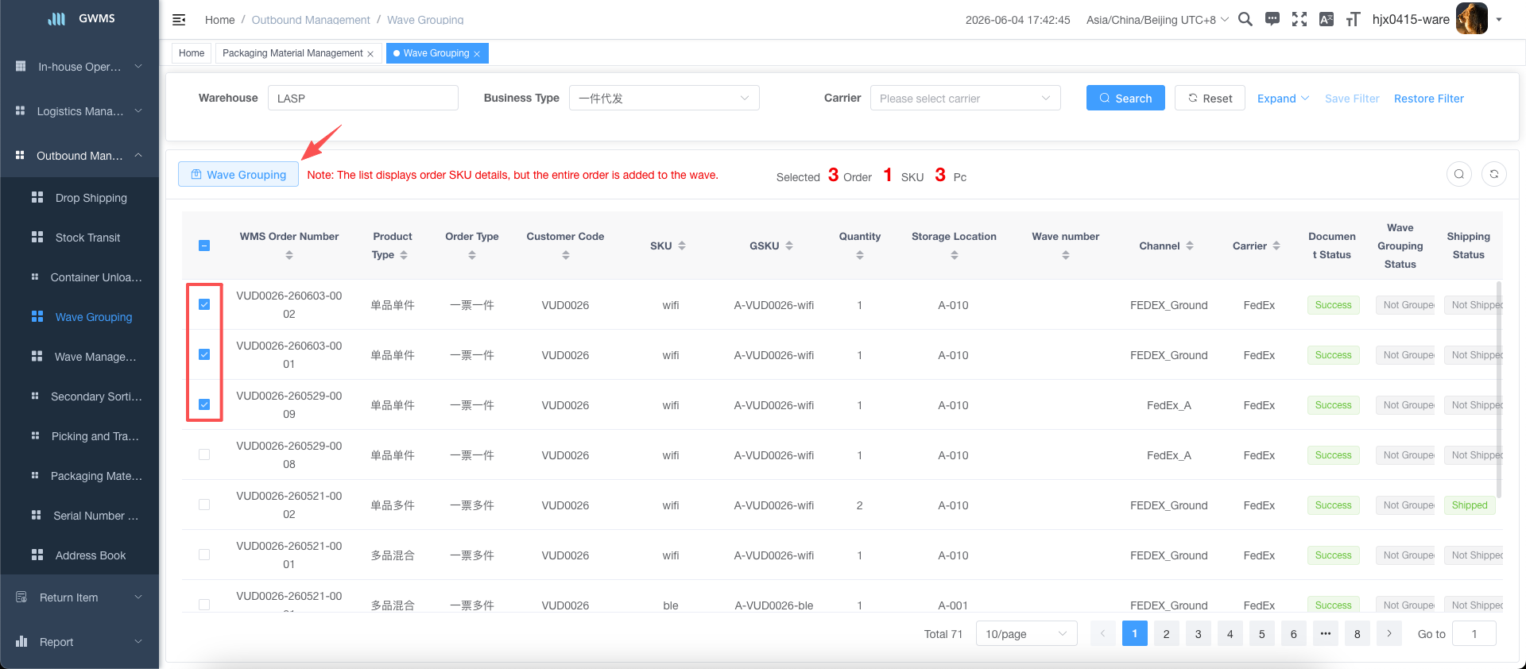Sort by Channel column
This screenshot has width=1526, height=669.
1190,246
